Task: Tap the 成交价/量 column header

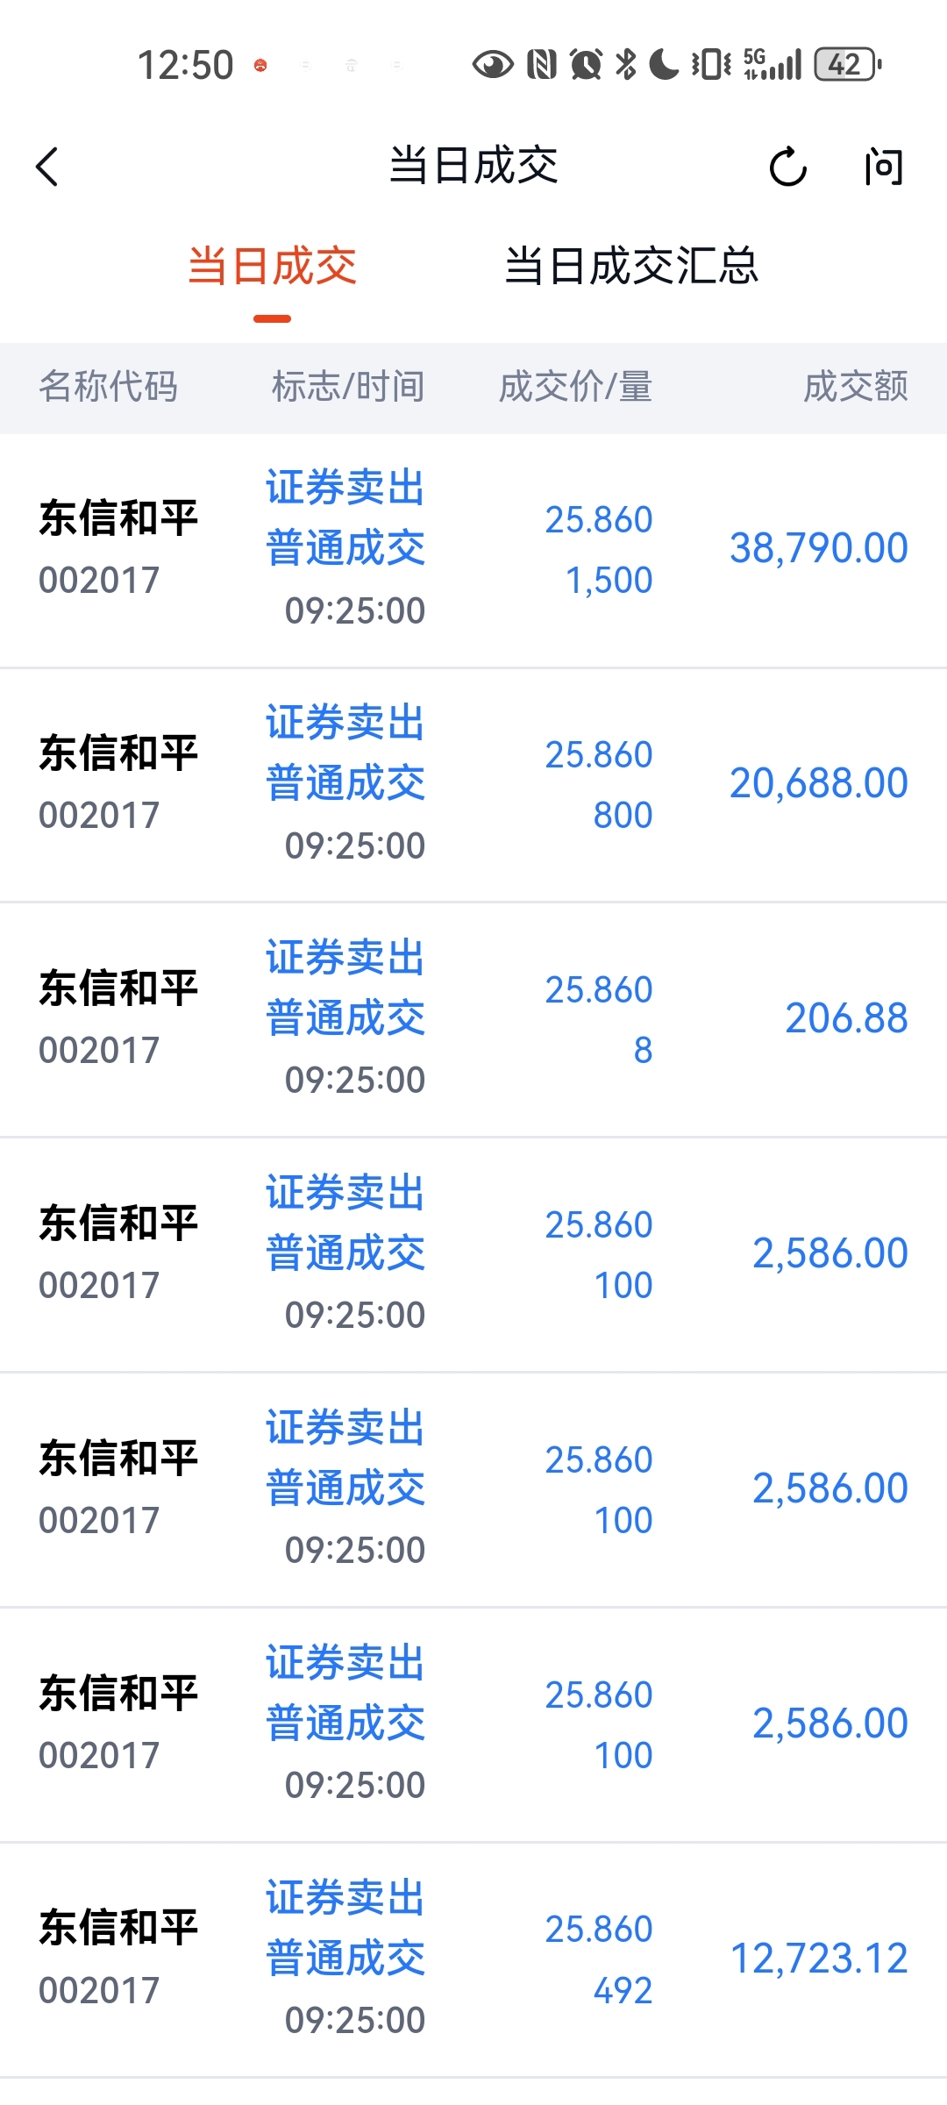Action: [x=576, y=387]
